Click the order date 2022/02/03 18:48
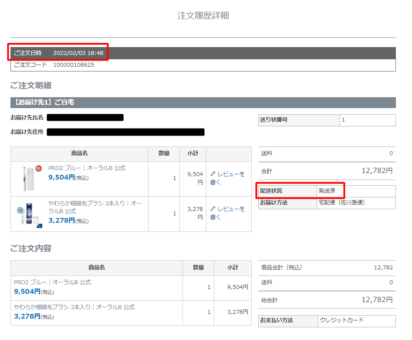 pyautogui.click(x=78, y=53)
